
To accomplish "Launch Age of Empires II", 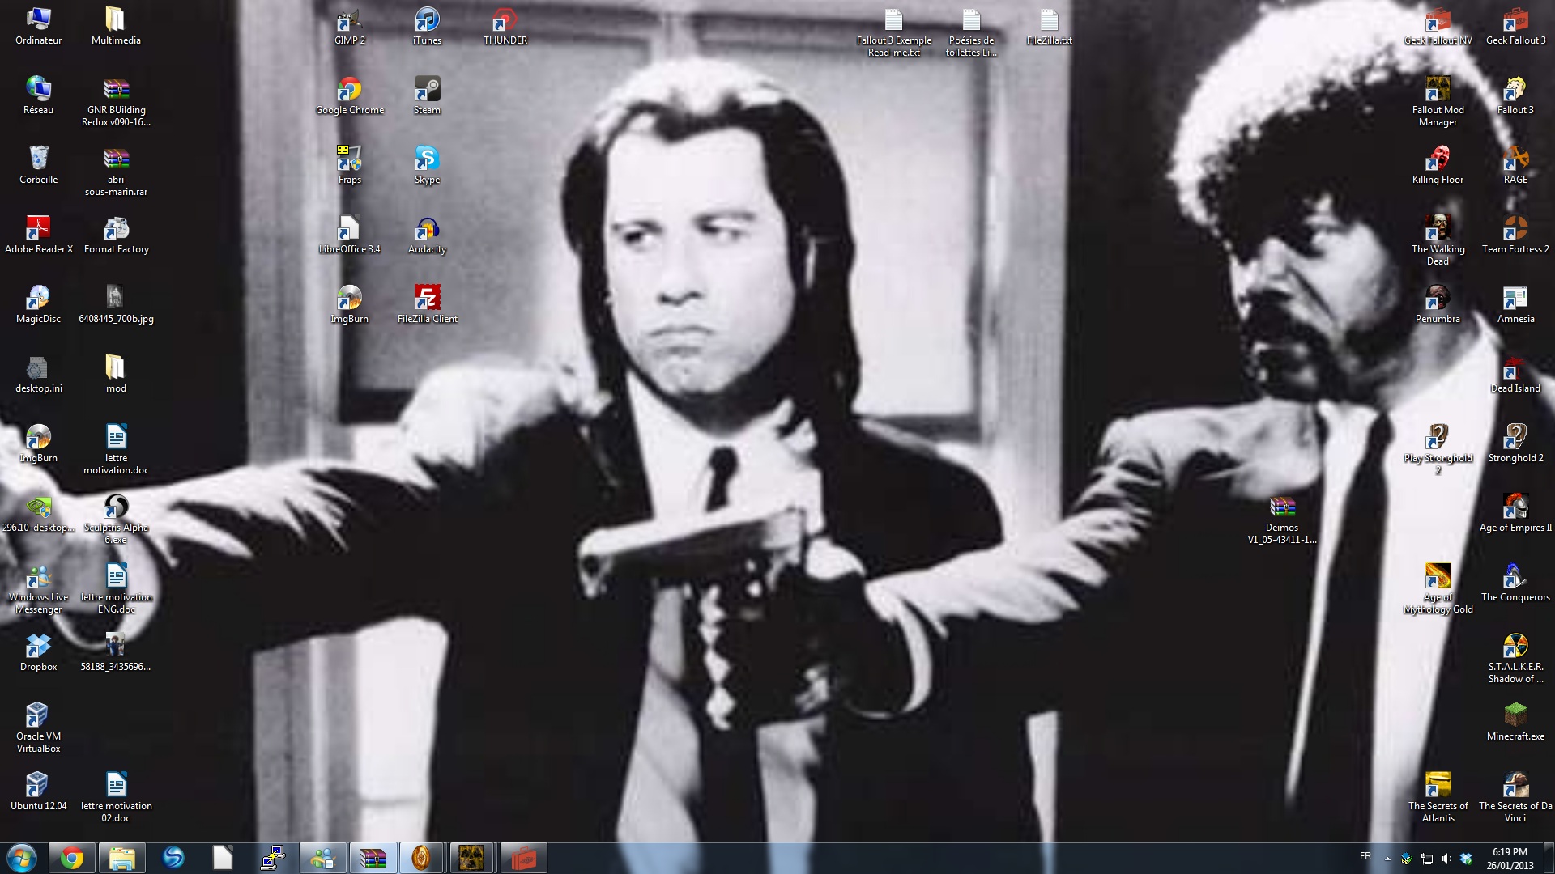I will pyautogui.click(x=1515, y=513).
